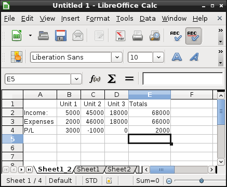Click the formula input line
This screenshot has width=227, height=187.
[x=183, y=79]
